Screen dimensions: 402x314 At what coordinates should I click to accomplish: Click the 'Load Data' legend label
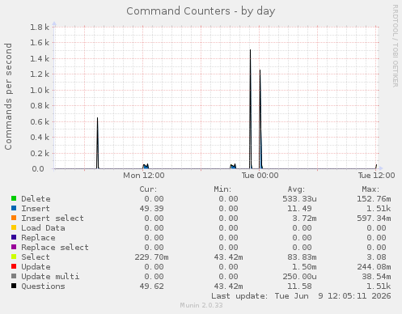pos(43,228)
